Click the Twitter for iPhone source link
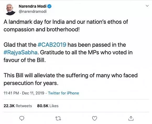The image size is (152, 124). click(63, 93)
